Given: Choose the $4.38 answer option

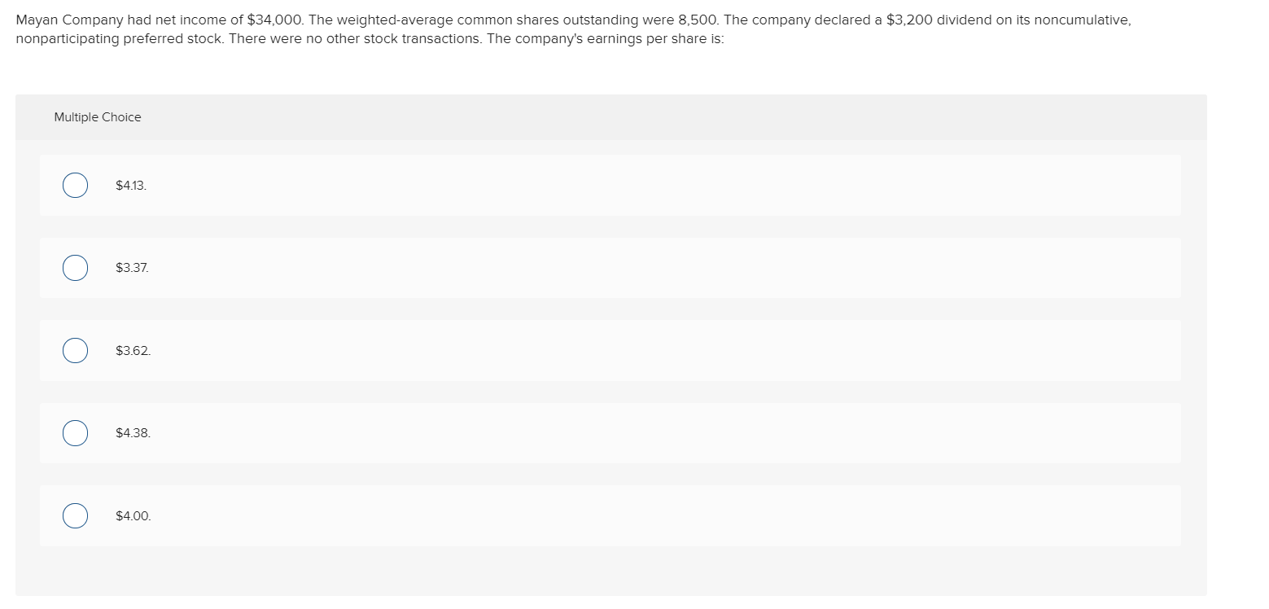Looking at the screenshot, I should tap(133, 432).
